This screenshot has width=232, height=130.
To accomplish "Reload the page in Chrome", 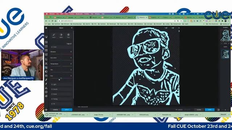I will coord(52,21).
